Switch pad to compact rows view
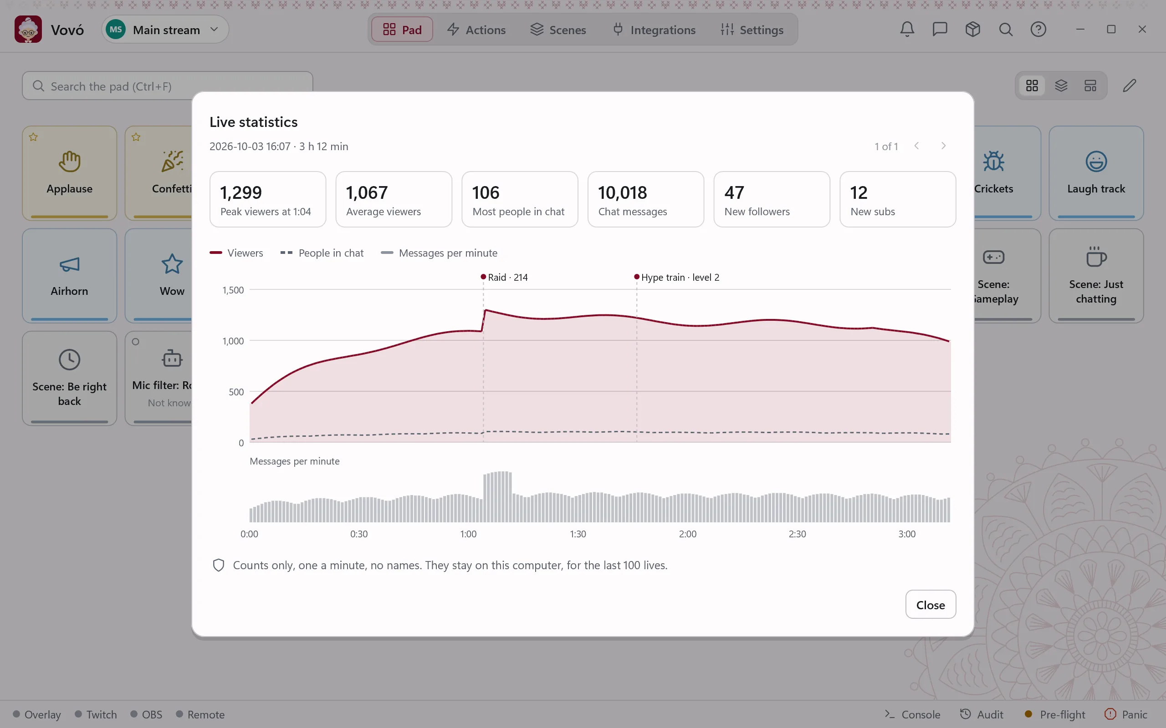This screenshot has width=1166, height=728. click(x=1090, y=86)
